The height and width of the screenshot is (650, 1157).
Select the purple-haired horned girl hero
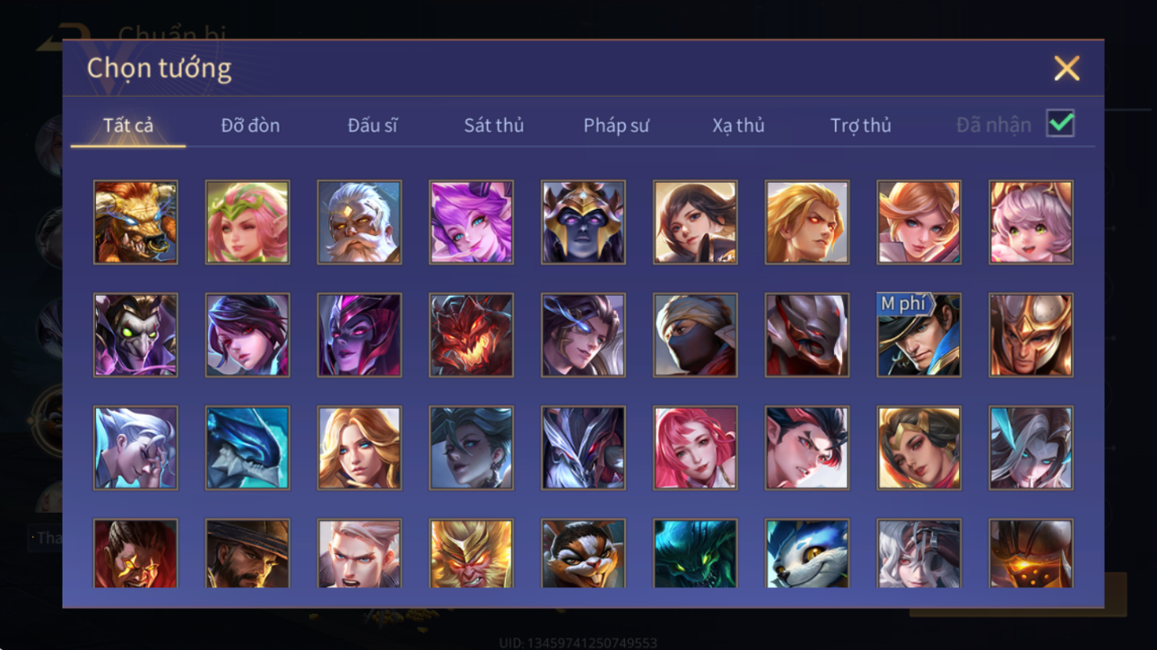[471, 222]
